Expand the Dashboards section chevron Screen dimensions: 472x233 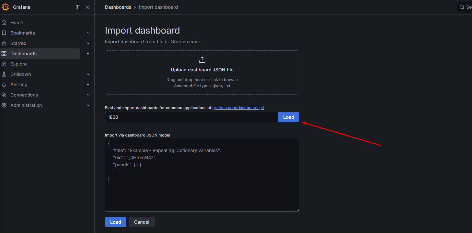pos(88,54)
